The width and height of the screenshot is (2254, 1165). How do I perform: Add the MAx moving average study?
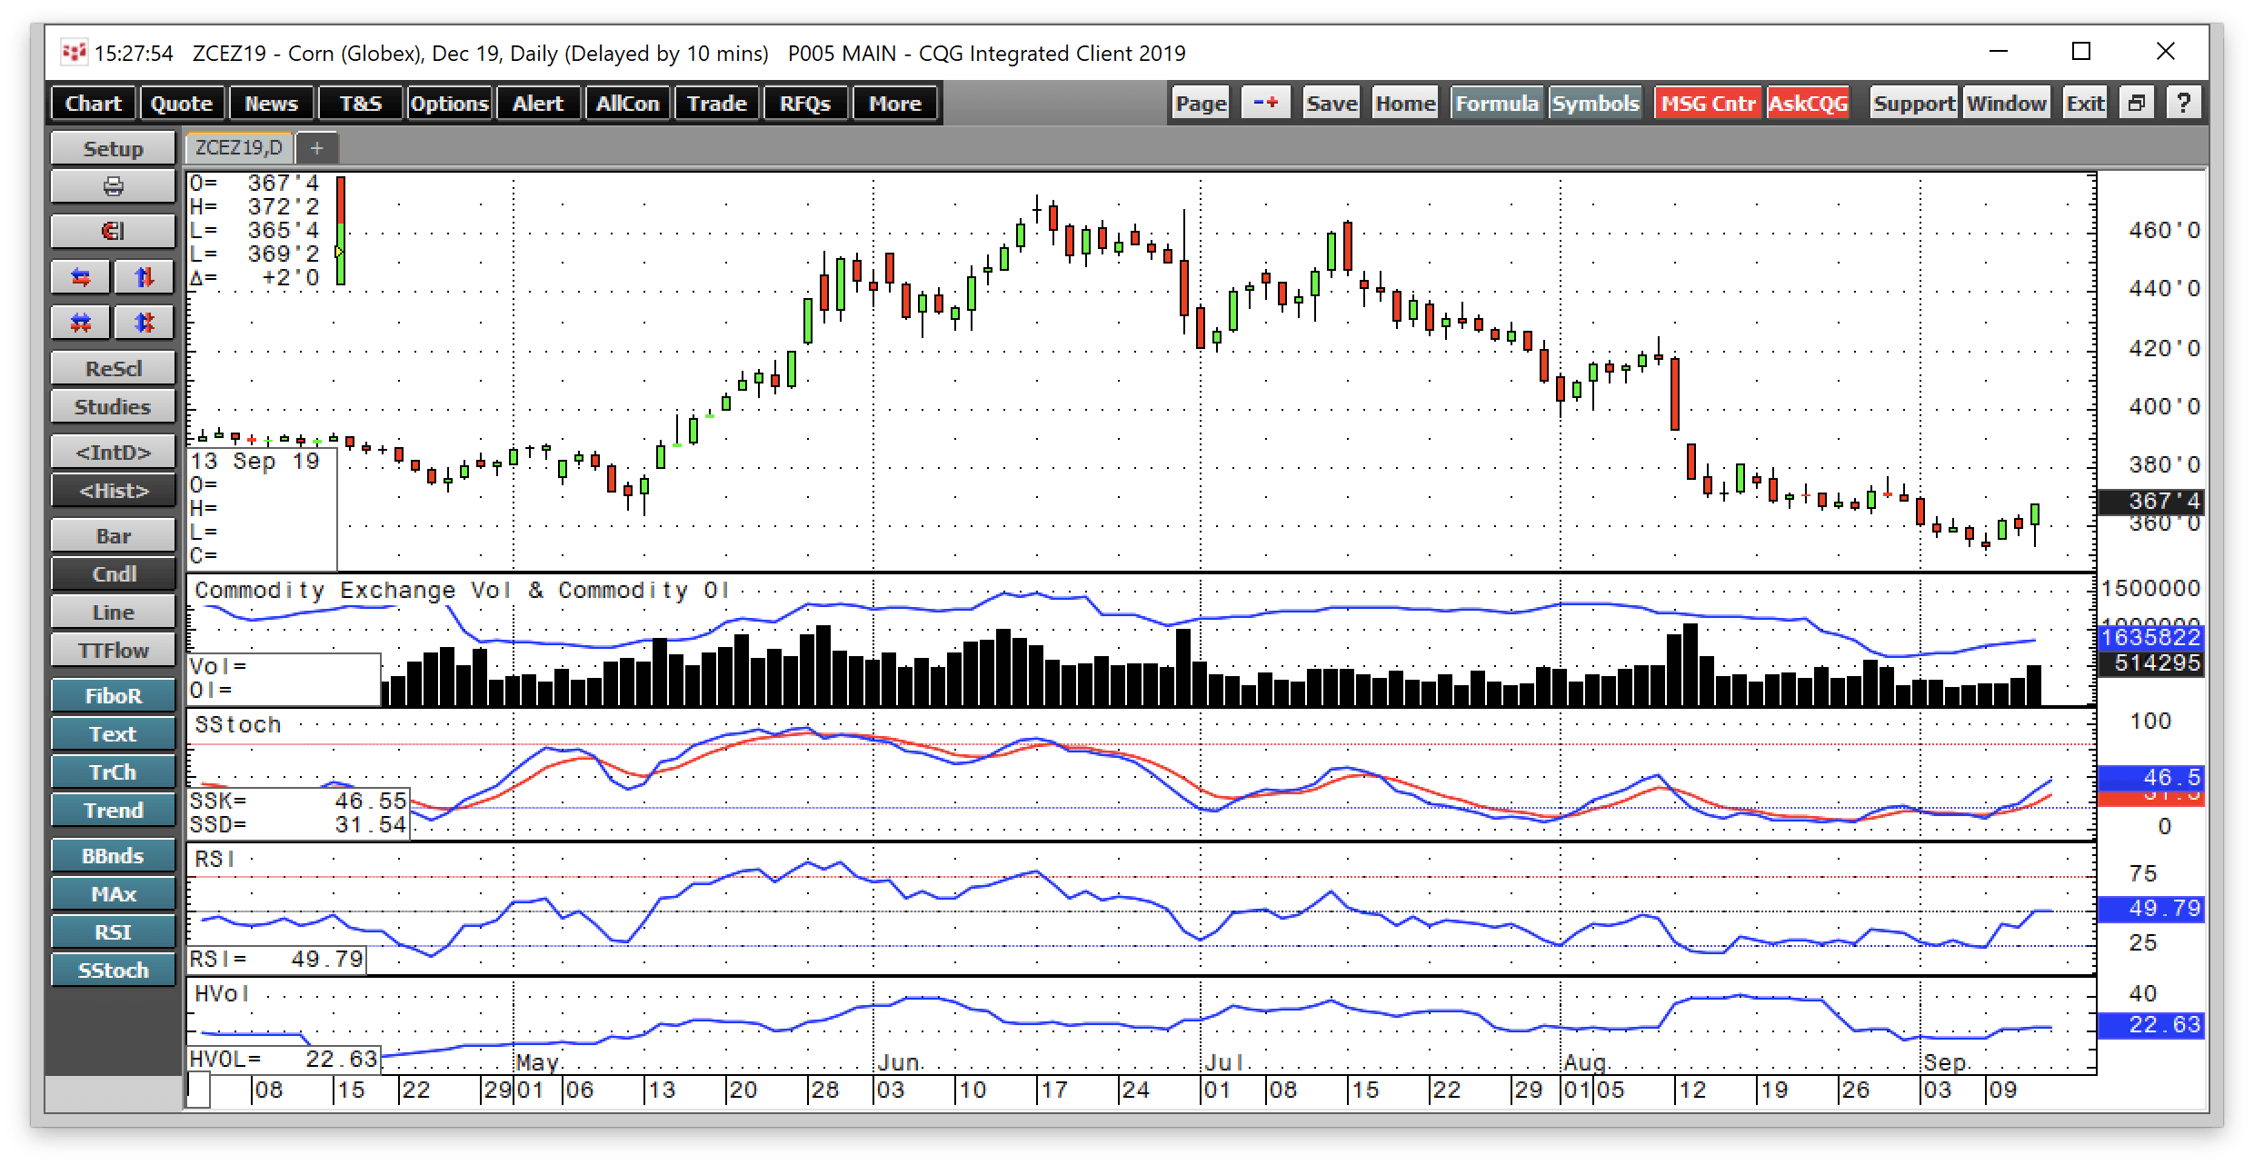[113, 893]
